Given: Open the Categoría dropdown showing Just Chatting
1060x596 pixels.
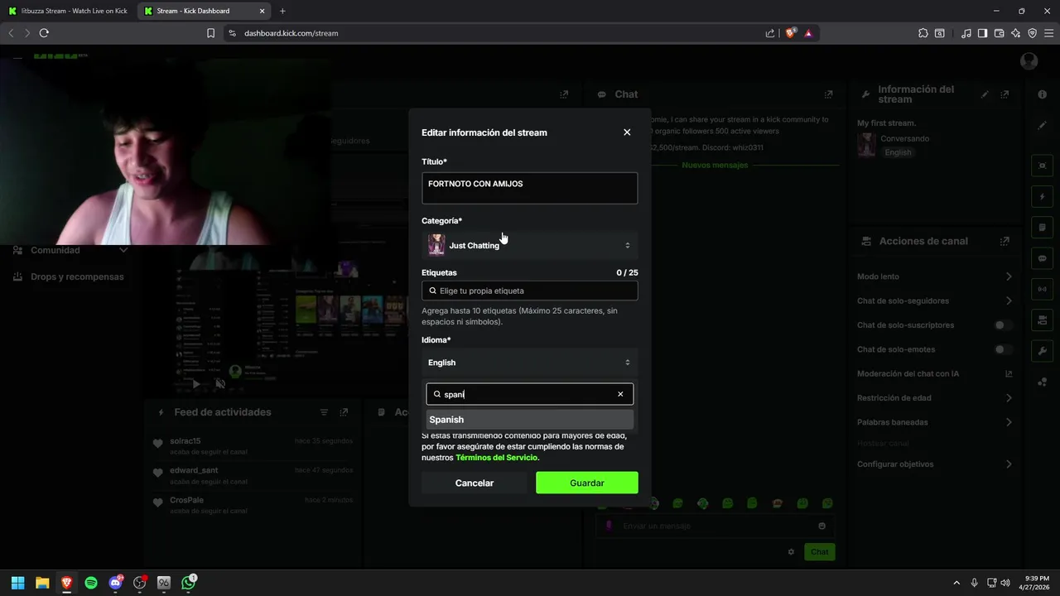Looking at the screenshot, I should 529,245.
